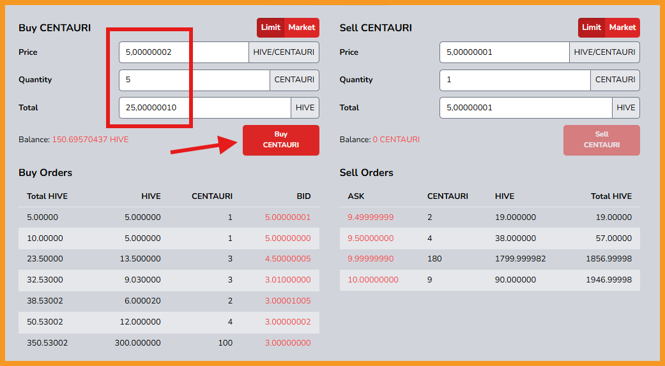Focus the sell Quantity field showing 1

[516, 80]
